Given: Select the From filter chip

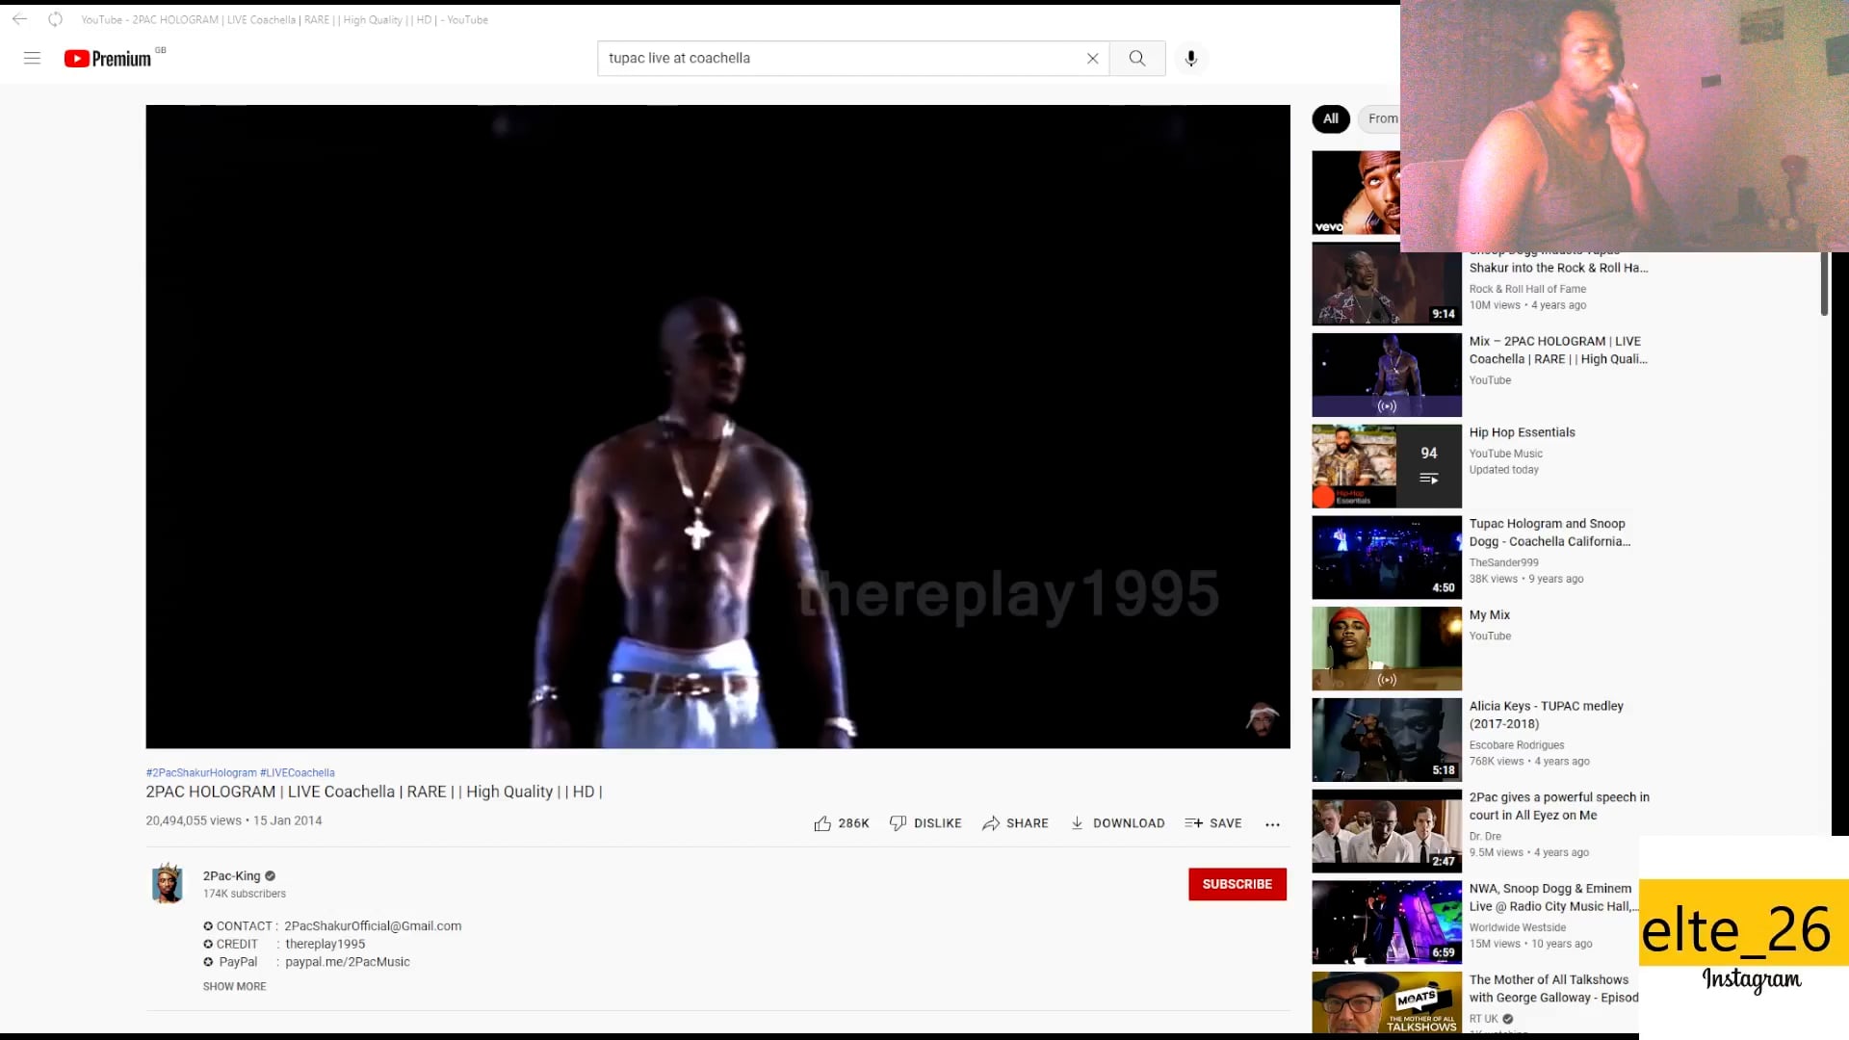Looking at the screenshot, I should [1382, 118].
